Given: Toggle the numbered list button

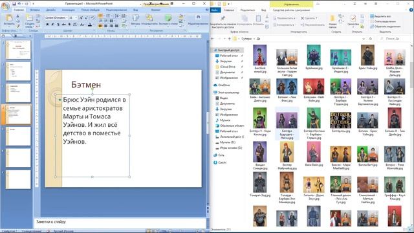Looking at the screenshot, I should point(108,16).
